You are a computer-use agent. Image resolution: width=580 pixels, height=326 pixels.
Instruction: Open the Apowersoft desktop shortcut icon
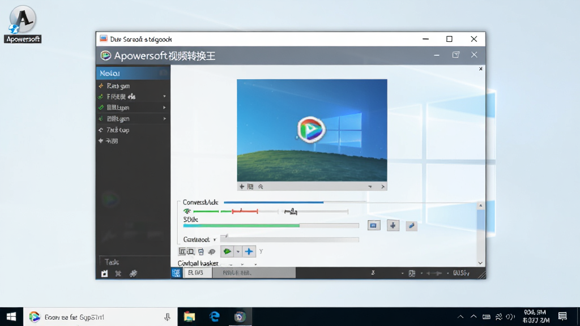click(23, 24)
